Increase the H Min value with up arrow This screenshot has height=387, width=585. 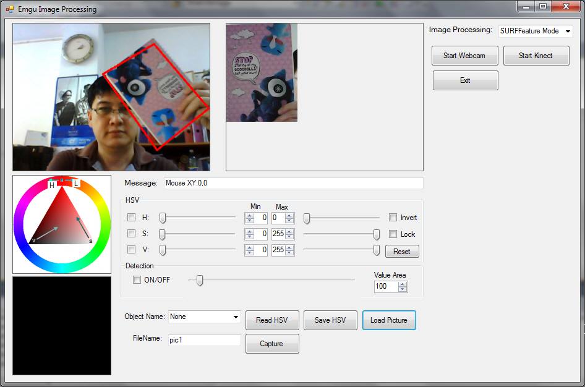tap(250, 215)
